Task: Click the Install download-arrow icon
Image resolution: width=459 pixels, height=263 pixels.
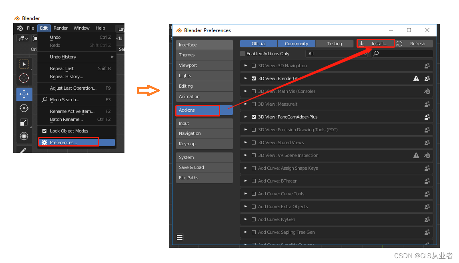Action: point(362,44)
